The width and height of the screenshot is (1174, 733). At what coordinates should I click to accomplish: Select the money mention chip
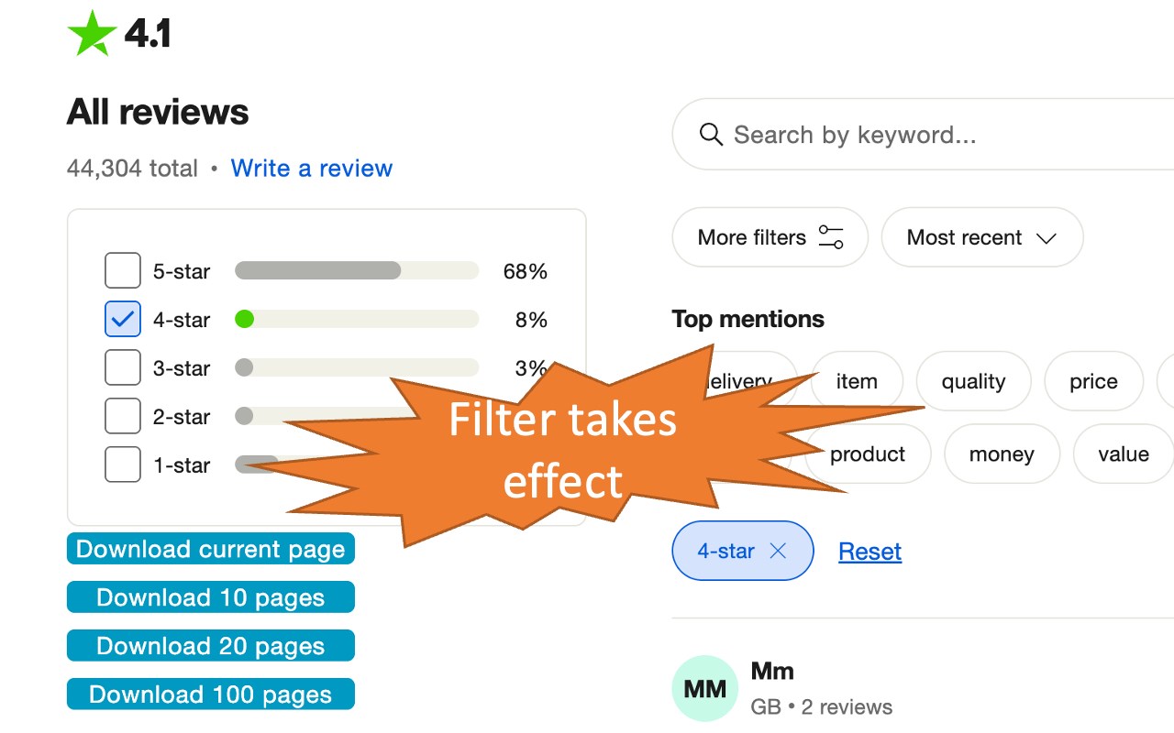coord(1002,454)
